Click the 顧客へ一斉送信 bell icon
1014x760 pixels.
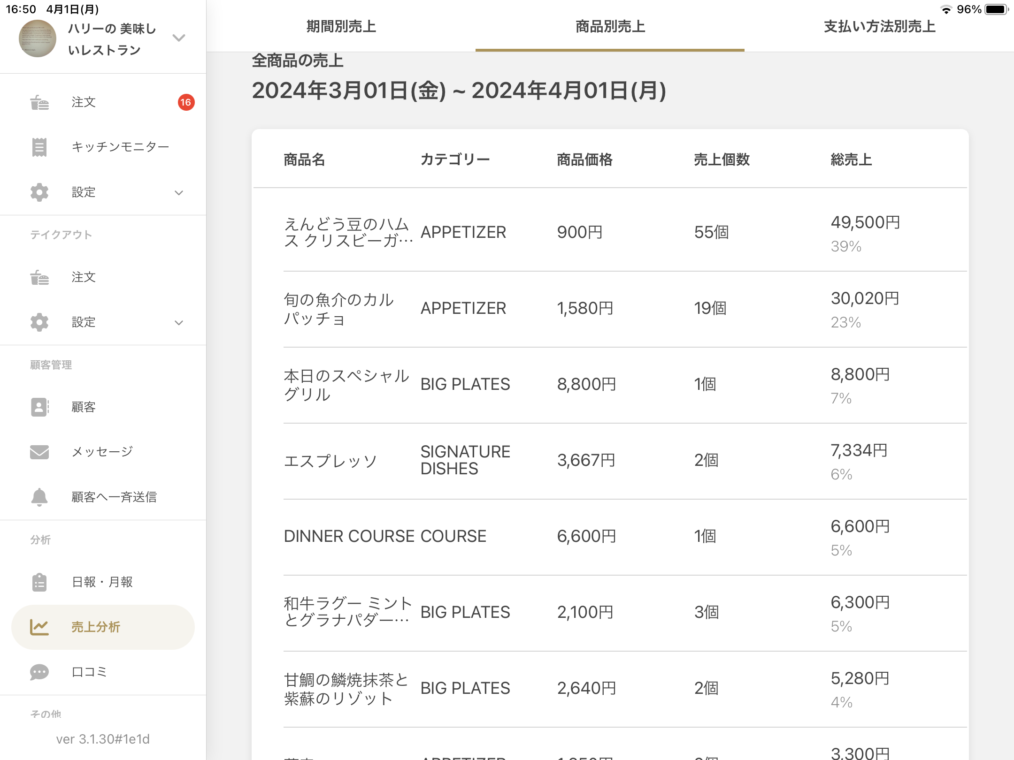pos(39,497)
